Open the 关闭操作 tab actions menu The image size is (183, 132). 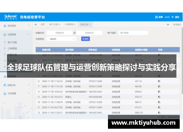point(177,25)
